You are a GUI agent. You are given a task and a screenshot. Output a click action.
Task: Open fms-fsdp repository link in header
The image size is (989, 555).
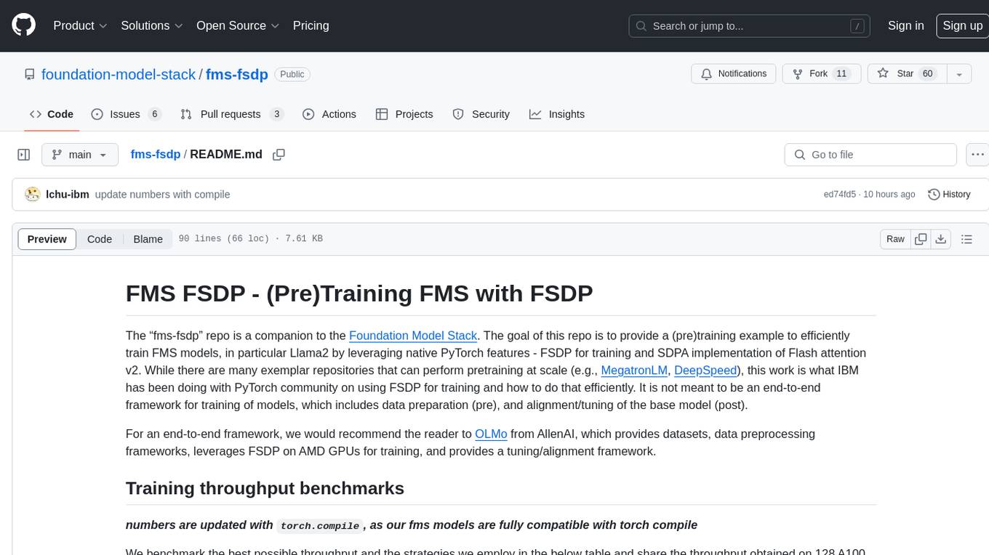coord(237,74)
